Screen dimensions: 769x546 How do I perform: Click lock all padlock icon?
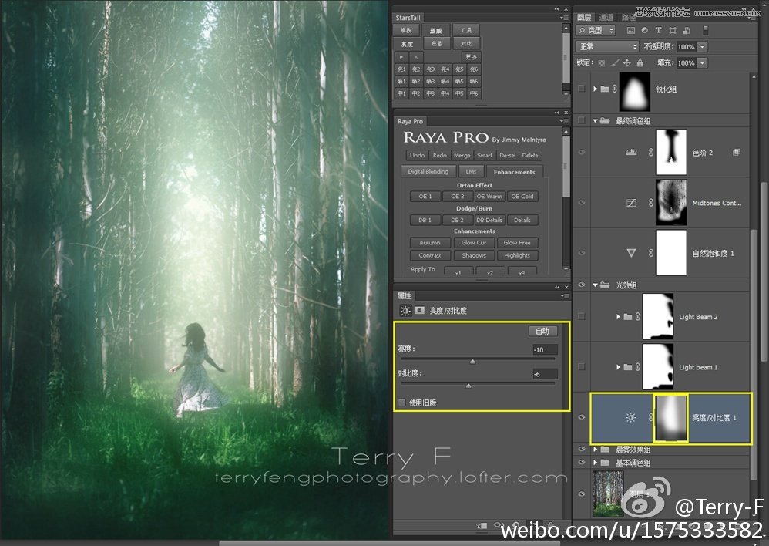640,62
